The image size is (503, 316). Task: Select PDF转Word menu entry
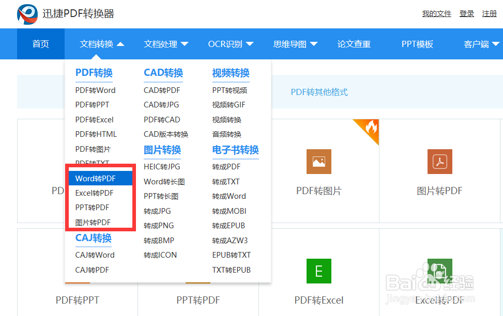95,90
